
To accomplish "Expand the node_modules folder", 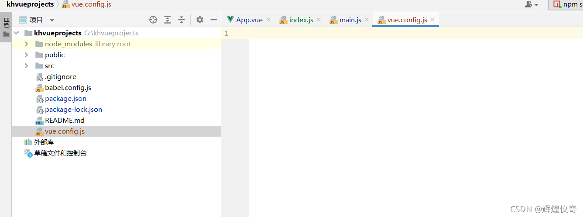I will pos(26,44).
